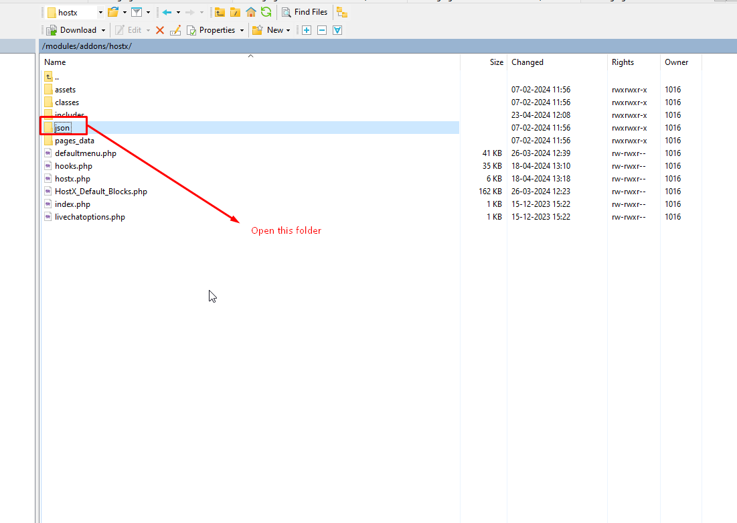Click the Home directory icon

250,12
